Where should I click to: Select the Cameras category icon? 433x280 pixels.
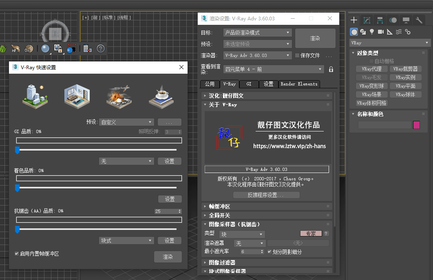point(381,32)
